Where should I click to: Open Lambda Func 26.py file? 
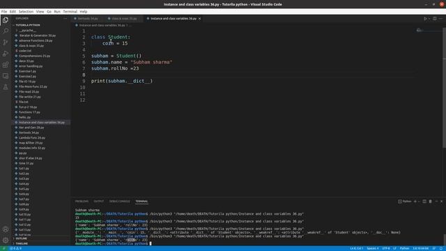[x=32, y=138]
